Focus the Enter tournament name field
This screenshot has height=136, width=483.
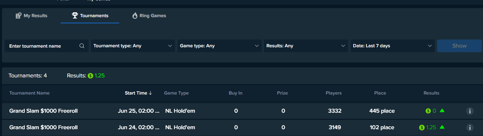[x=47, y=46]
